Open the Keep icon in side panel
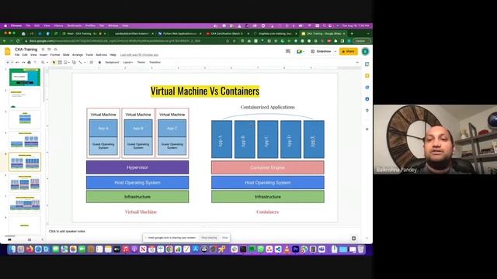Image resolution: width=497 pixels, height=279 pixels. [x=367, y=76]
